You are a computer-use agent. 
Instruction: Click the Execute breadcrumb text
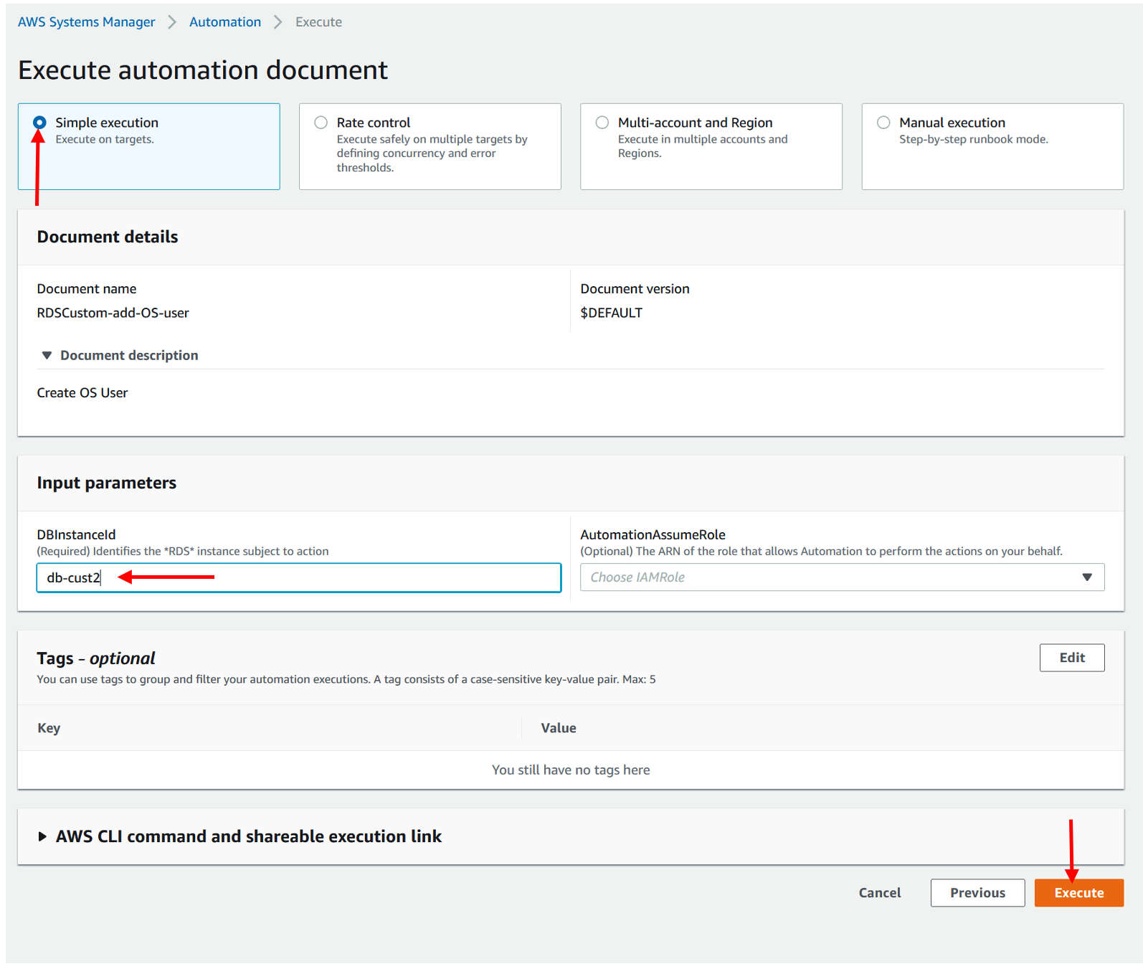coord(318,22)
